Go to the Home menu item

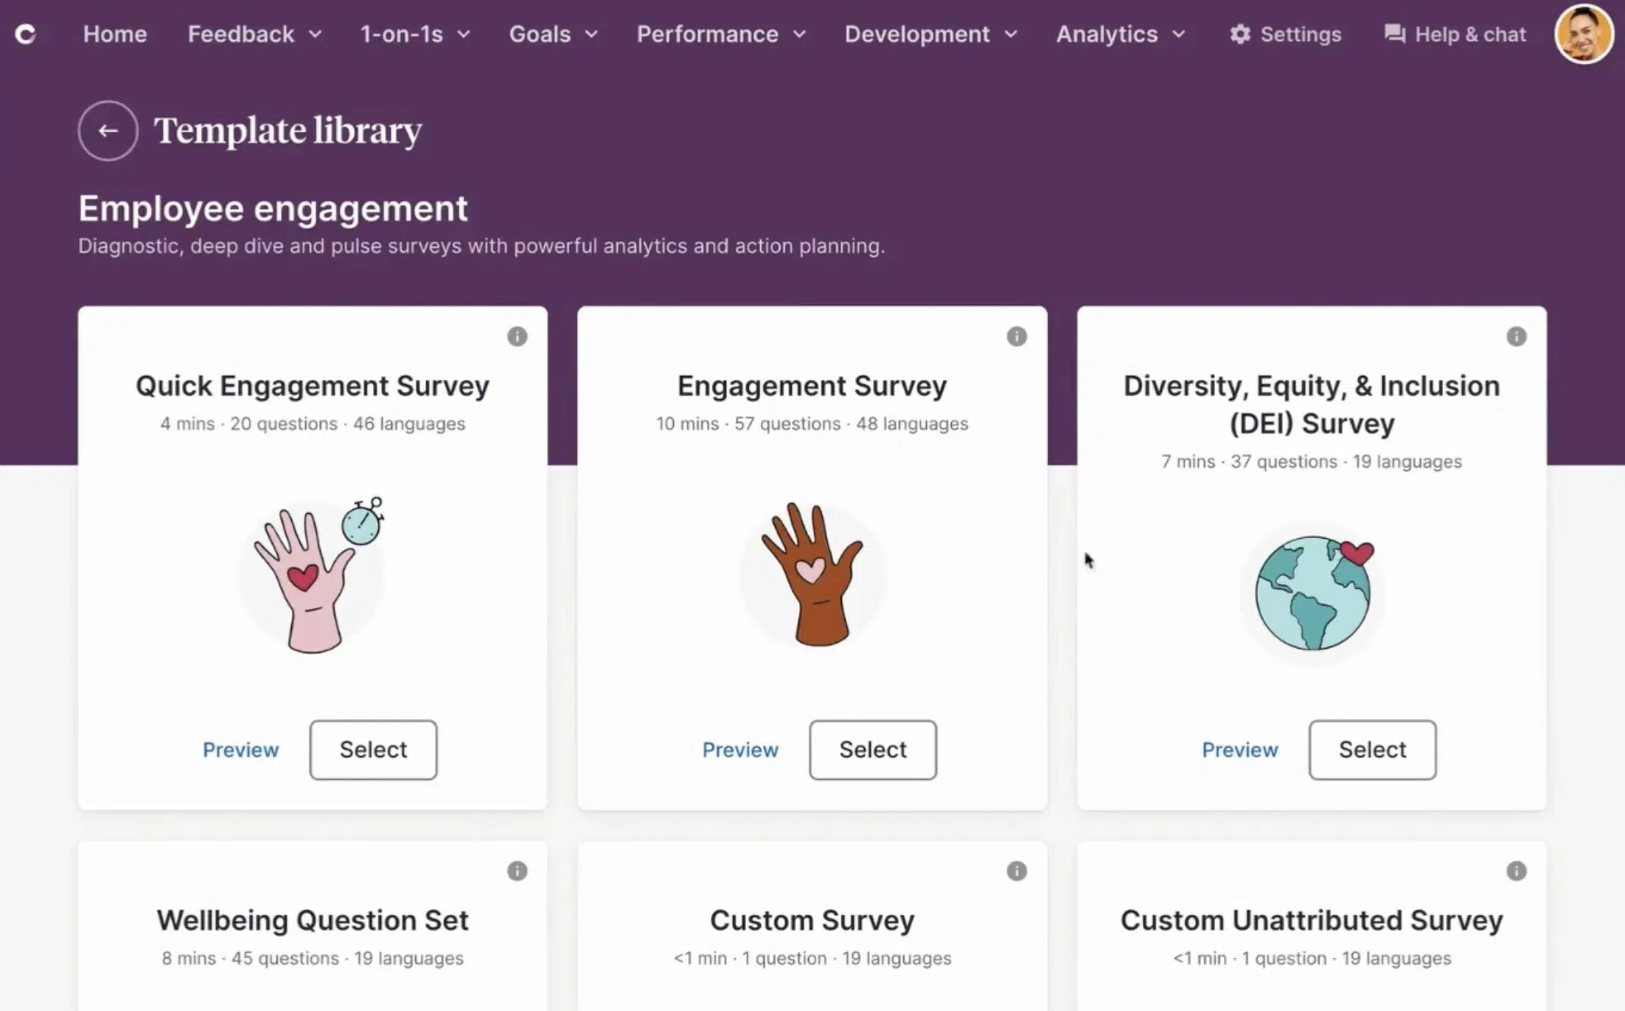[115, 34]
